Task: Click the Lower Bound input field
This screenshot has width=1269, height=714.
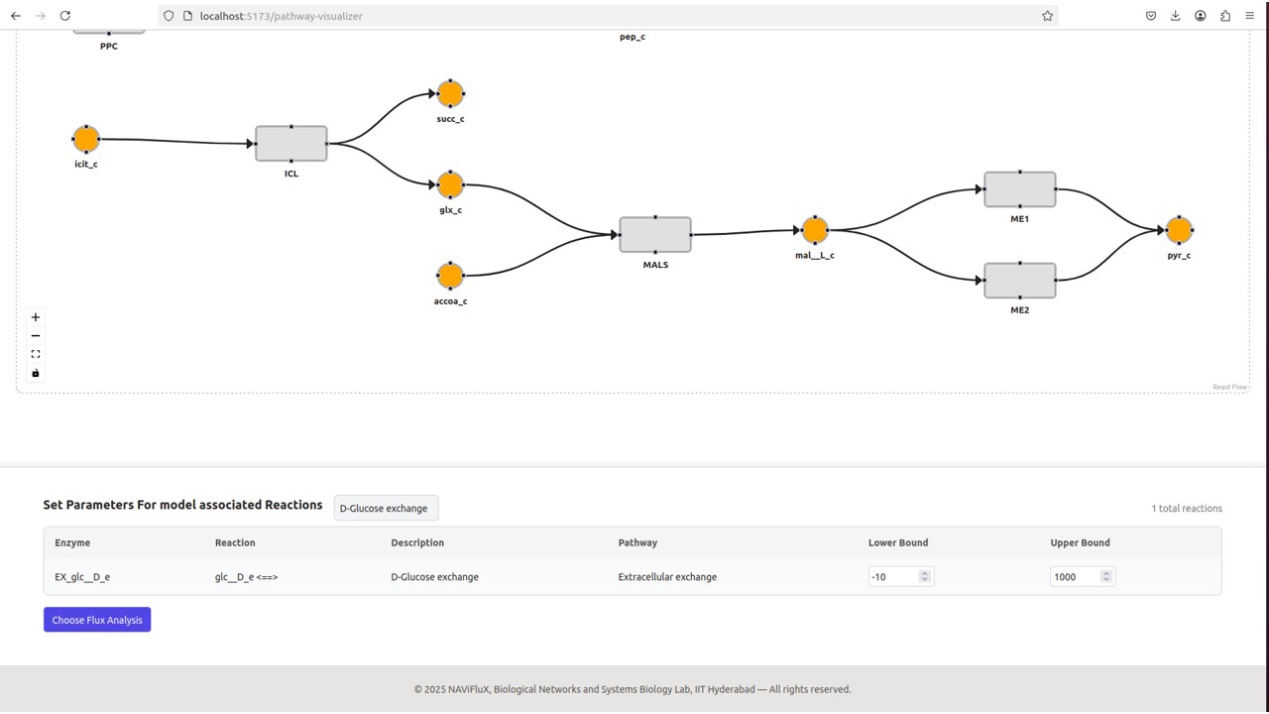Action: (x=892, y=576)
